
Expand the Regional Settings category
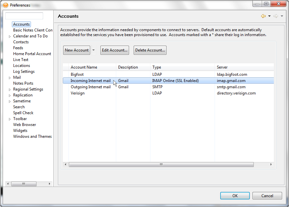click(x=10, y=89)
